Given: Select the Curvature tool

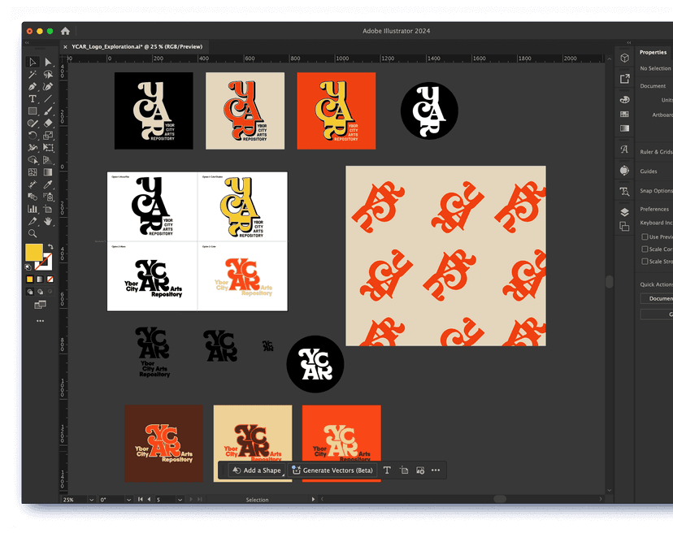Looking at the screenshot, I should (48, 87).
